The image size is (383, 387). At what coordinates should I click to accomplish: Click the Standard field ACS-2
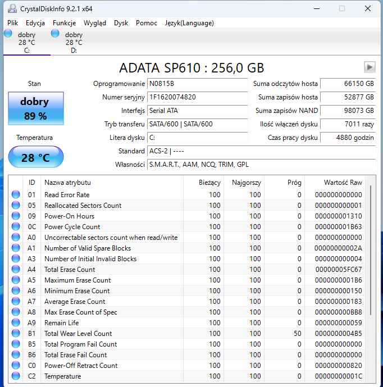click(261, 151)
